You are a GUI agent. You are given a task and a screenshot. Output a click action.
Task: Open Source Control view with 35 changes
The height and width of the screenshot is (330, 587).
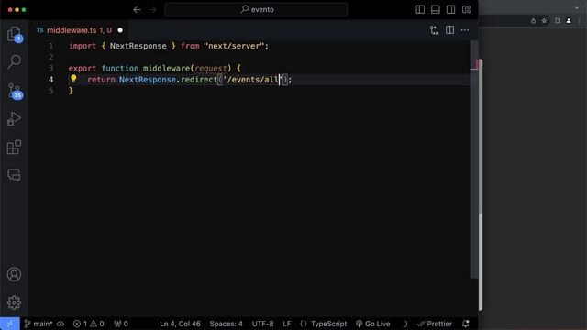click(15, 91)
